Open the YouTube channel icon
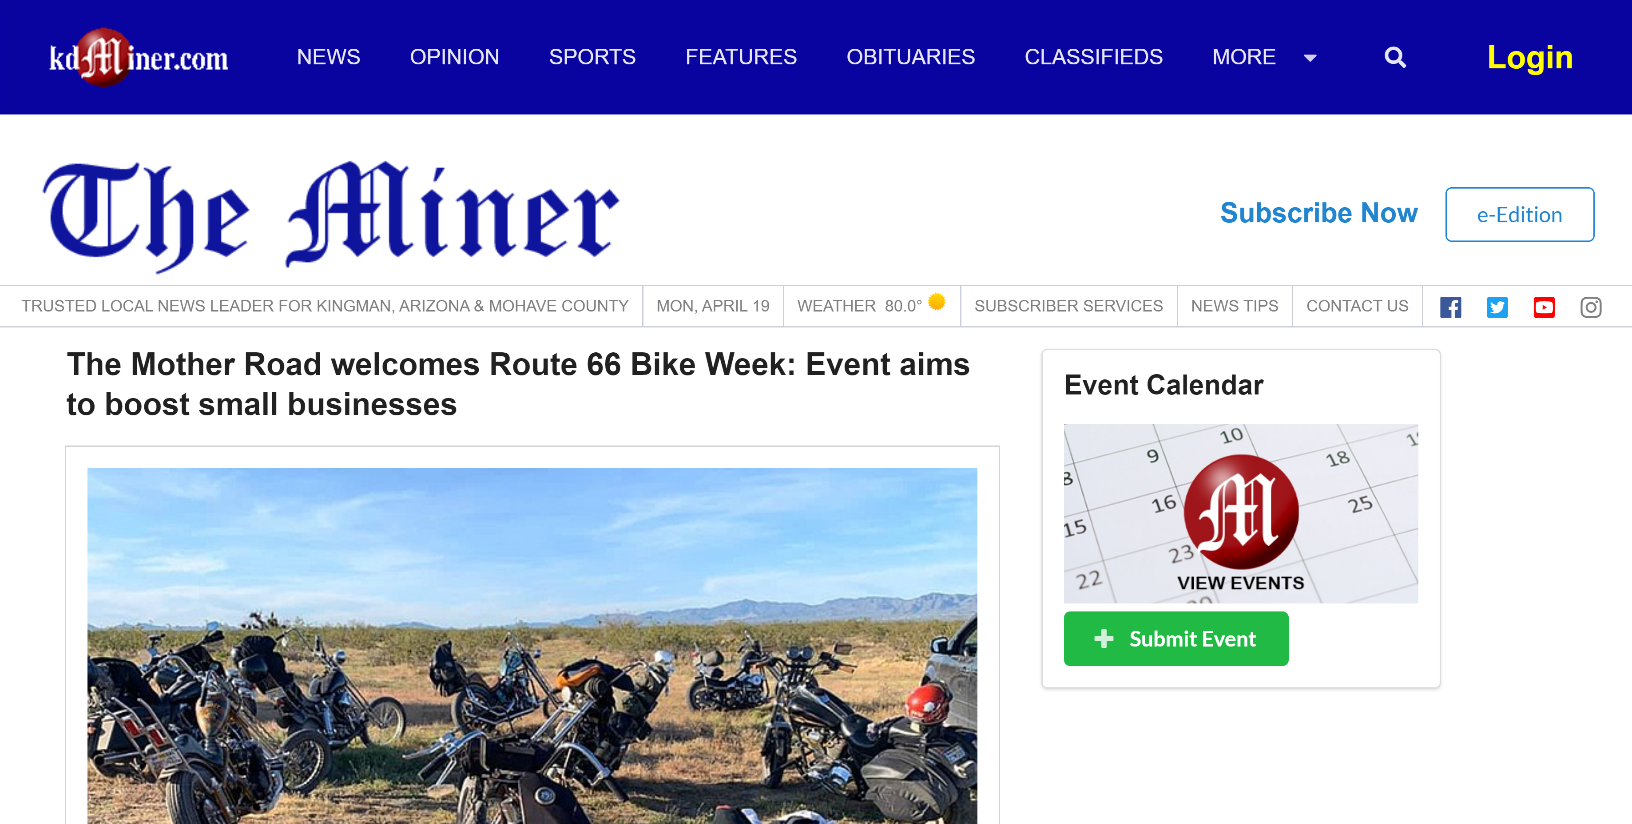 (x=1544, y=307)
